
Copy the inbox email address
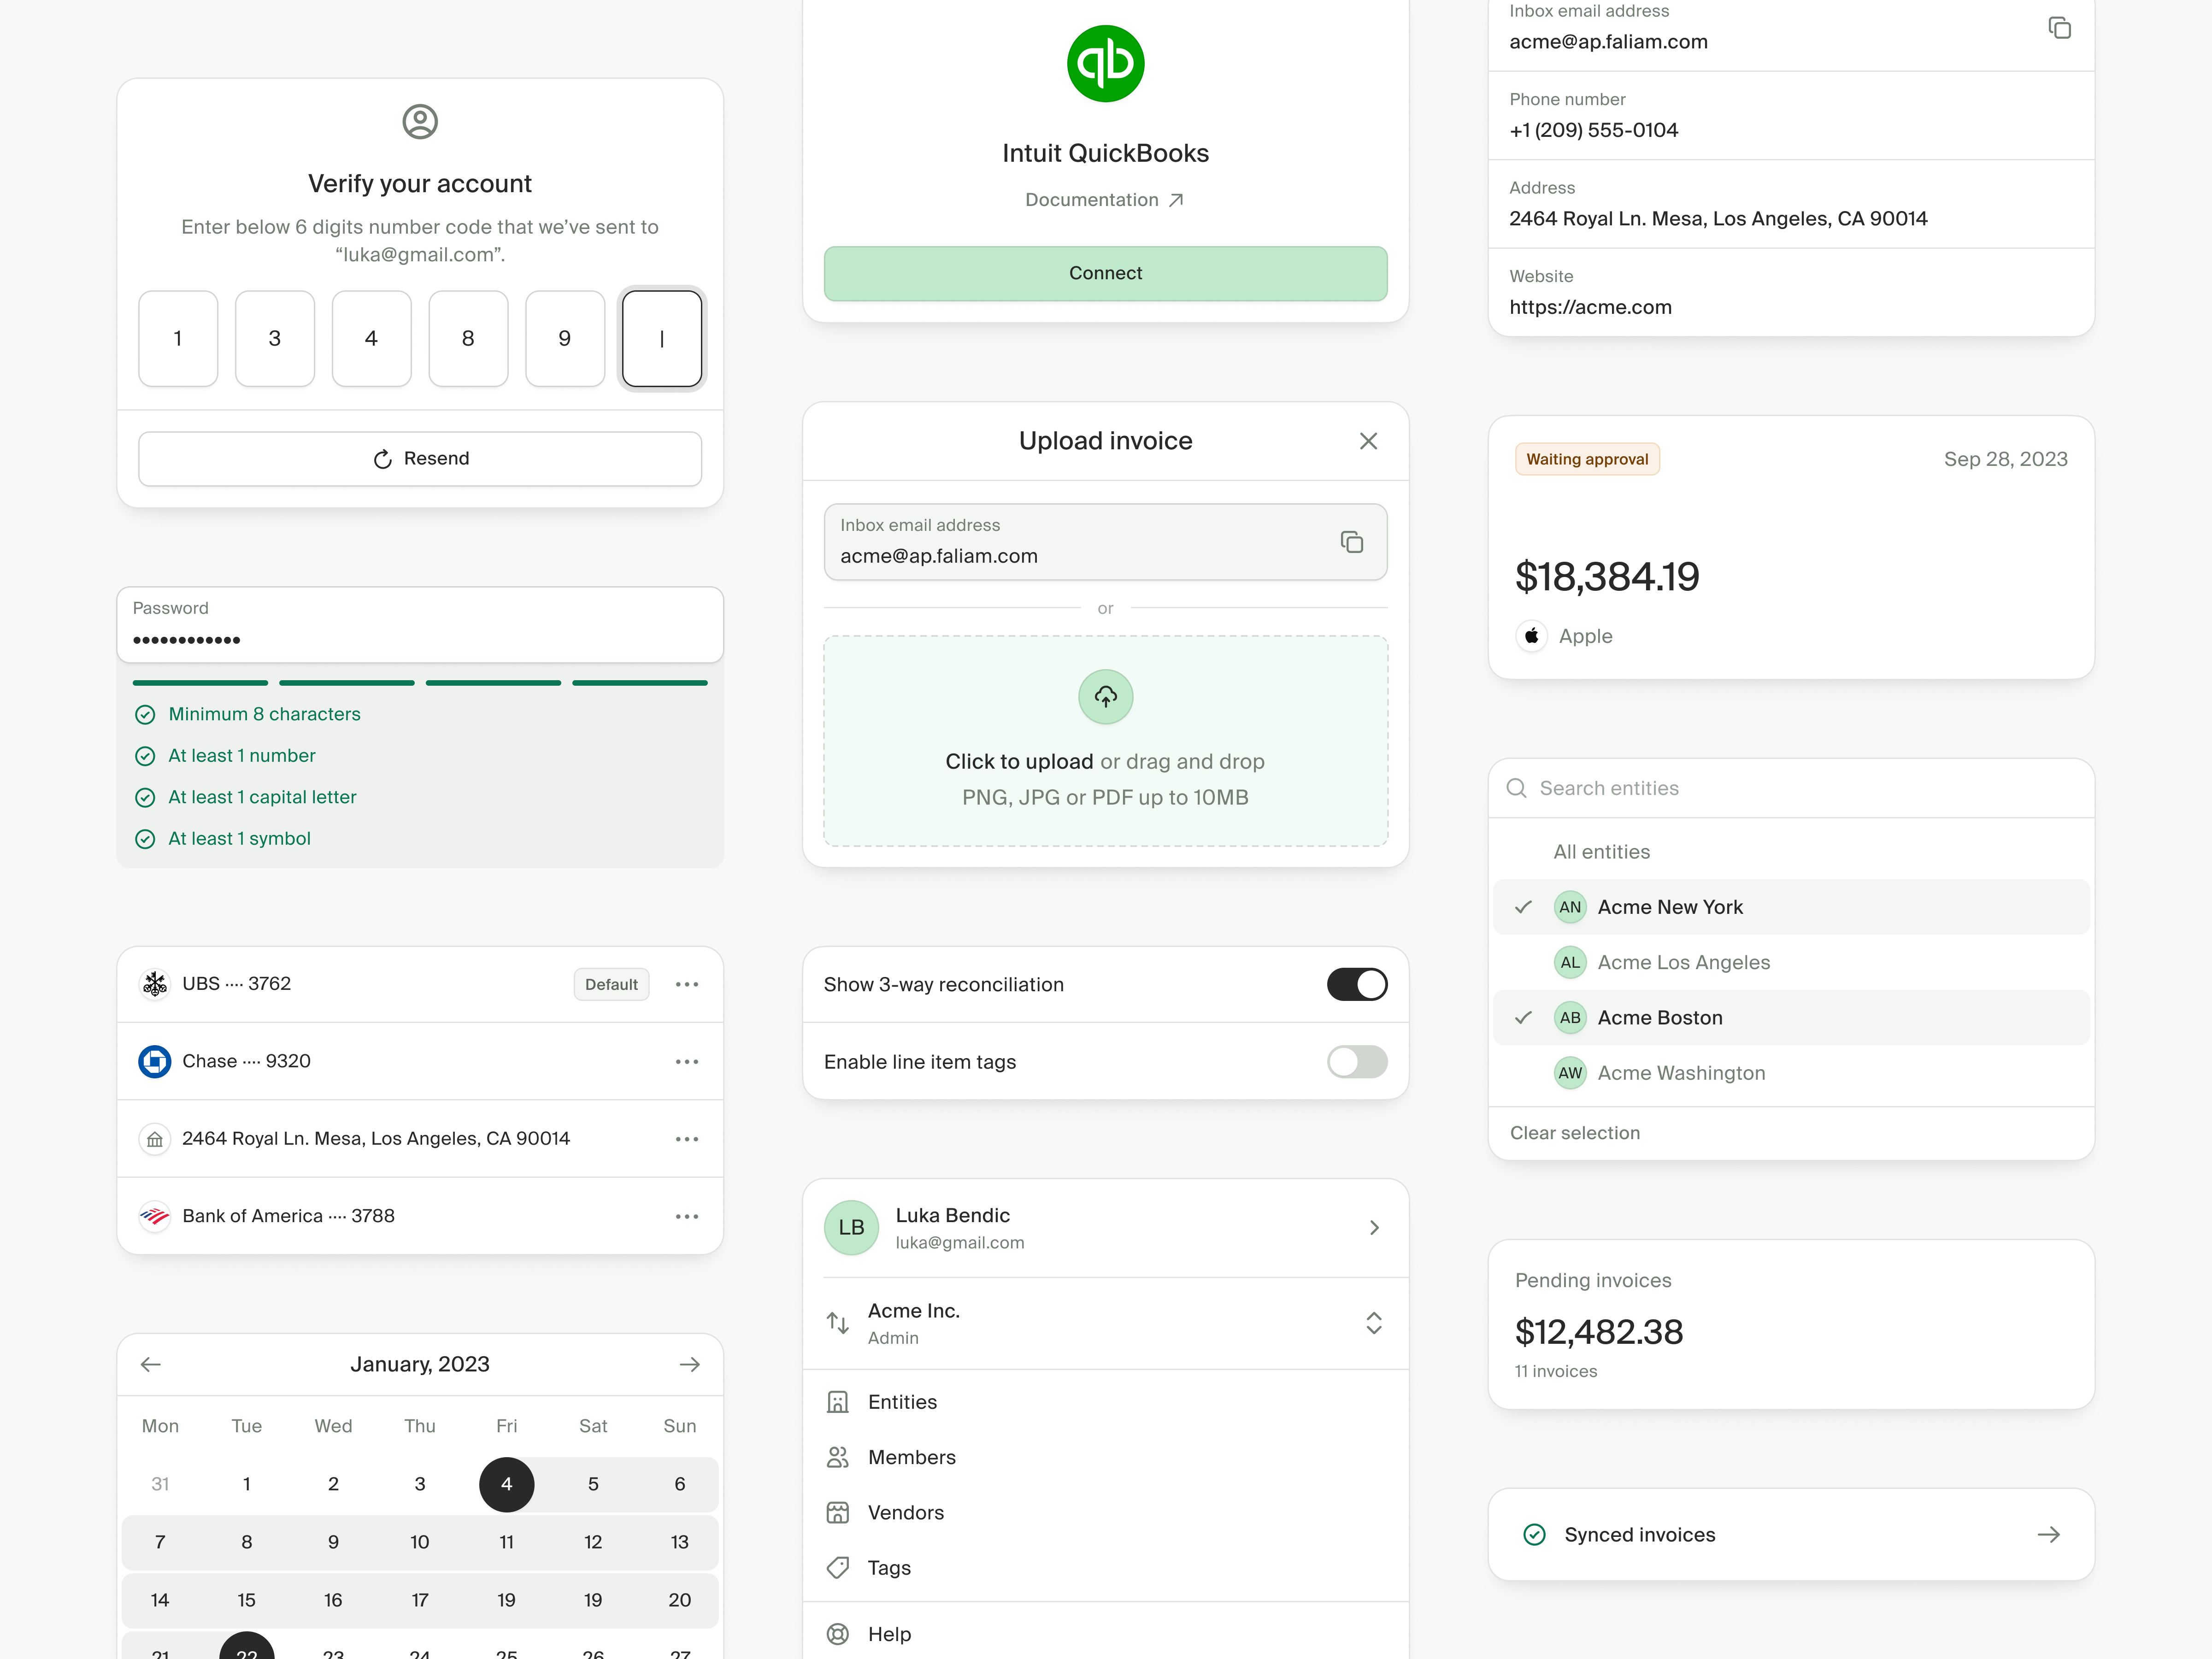pos(2060,28)
